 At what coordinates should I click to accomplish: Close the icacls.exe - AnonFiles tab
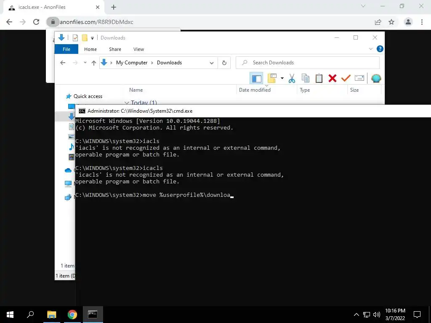pyautogui.click(x=98, y=8)
